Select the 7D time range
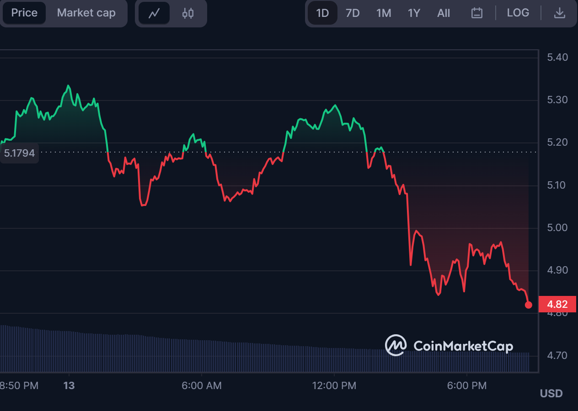 pos(353,13)
